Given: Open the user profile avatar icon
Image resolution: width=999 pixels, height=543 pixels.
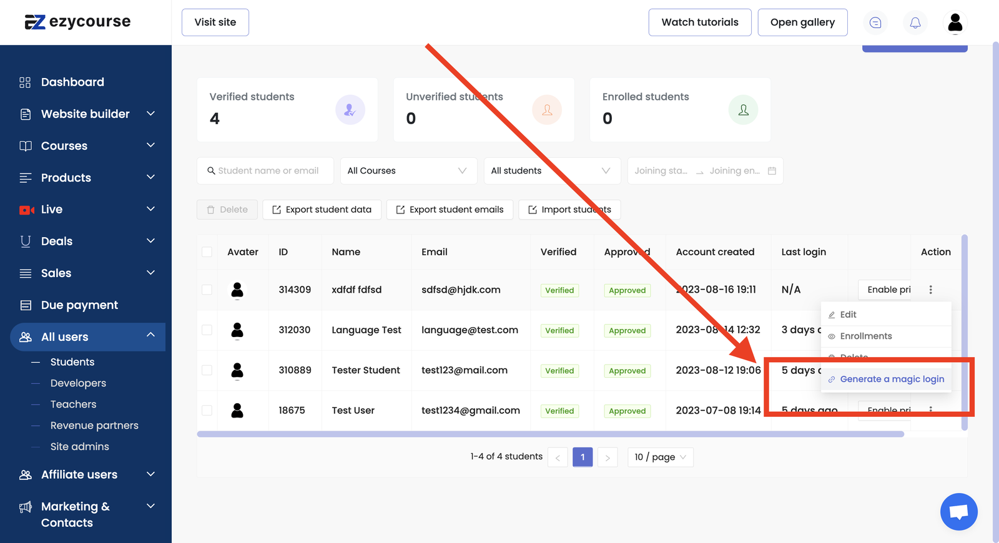Looking at the screenshot, I should point(955,23).
